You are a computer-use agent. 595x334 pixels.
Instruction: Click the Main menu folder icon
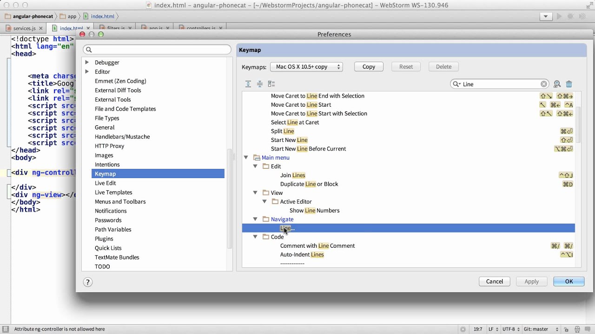257,158
